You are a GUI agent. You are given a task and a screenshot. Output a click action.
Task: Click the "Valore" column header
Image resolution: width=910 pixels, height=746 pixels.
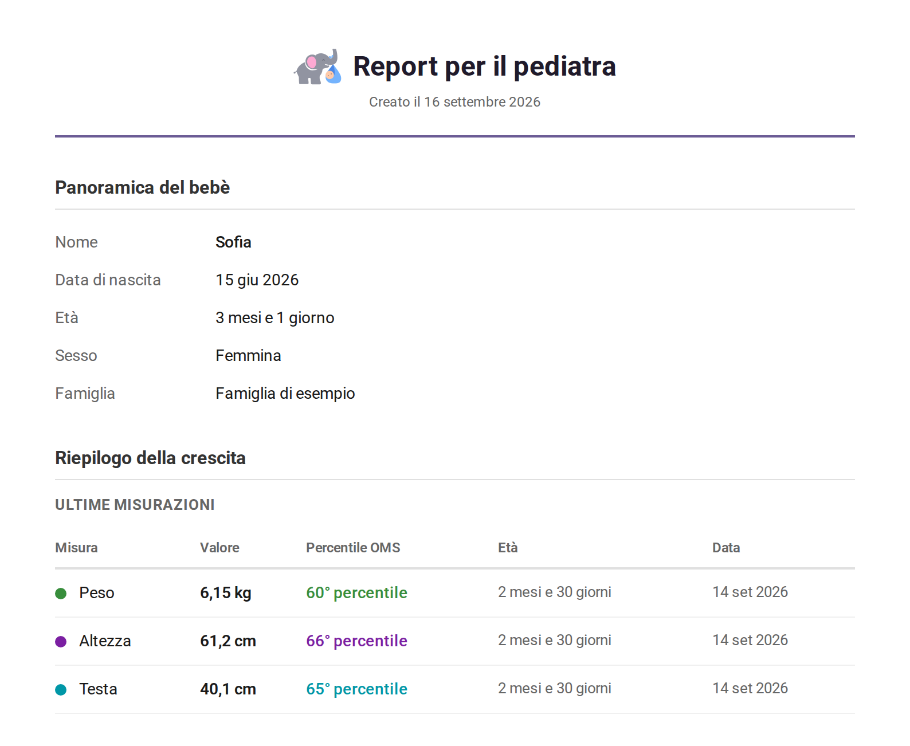coord(219,548)
